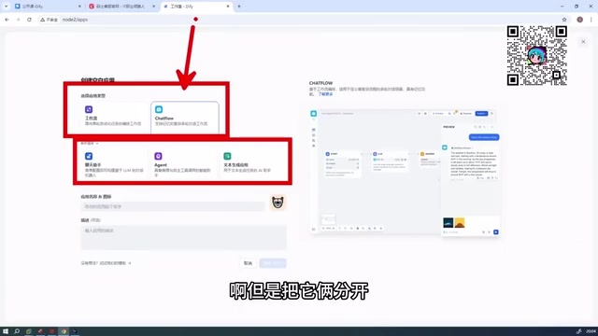598x336 pixels.
Task: Open the try templates link
Action: 106,263
